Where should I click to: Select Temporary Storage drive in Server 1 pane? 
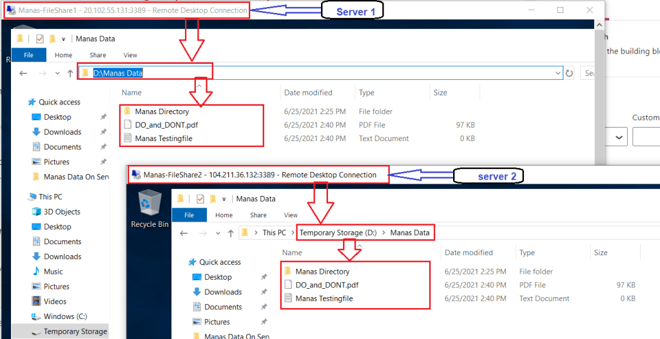tap(75, 331)
